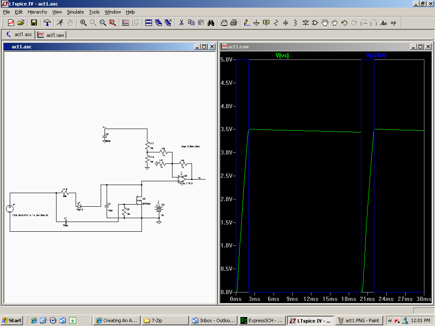
Task: Click the Halt simulation hand icon
Action: pos(70,23)
